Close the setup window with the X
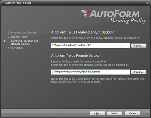The height and width of the screenshot is (118, 151). pos(147,3)
